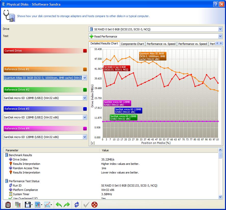The image size is (226, 210).
Task: Click the Performance Test Status section icon
Action: (7, 181)
